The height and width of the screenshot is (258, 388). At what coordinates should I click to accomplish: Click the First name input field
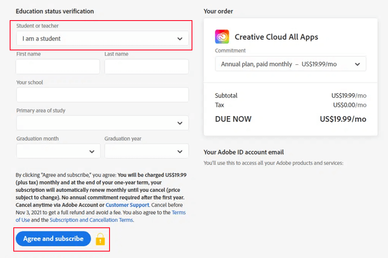click(58, 67)
